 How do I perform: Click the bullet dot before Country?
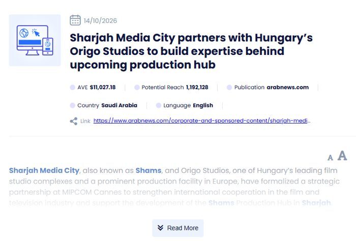(72, 105)
